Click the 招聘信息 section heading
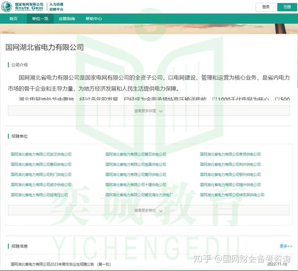298x271 pixels. pyautogui.click(x=19, y=246)
